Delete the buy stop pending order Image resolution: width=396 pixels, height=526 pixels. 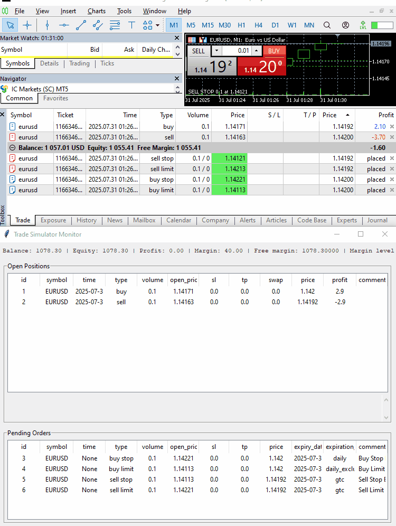click(x=392, y=179)
